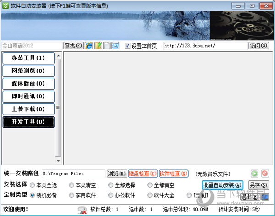The width and height of the screenshot is (275, 216).
Task: Click the 浏览(B) browse button
Action: pos(117,173)
